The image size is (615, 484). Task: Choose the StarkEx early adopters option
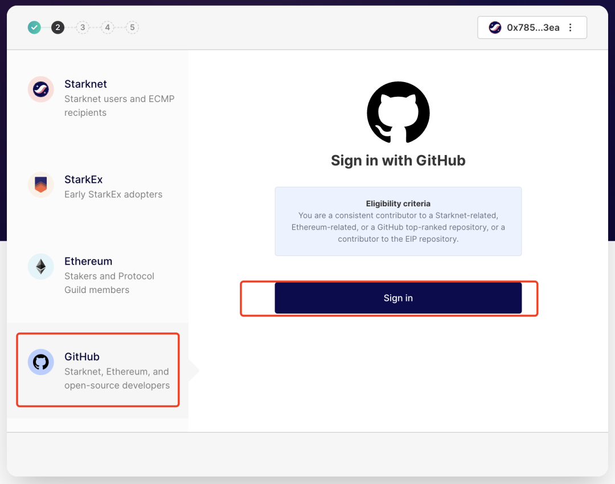click(x=97, y=185)
